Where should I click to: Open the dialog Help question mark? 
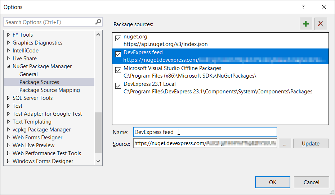click(303, 7)
